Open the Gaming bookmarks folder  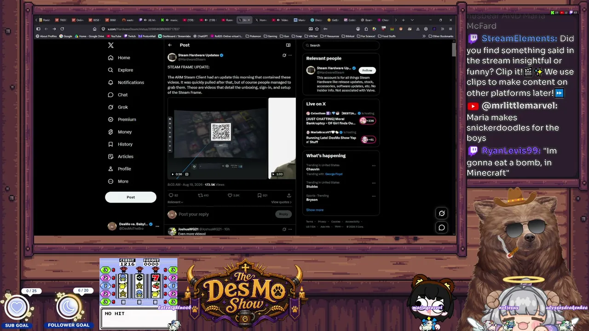click(271, 36)
